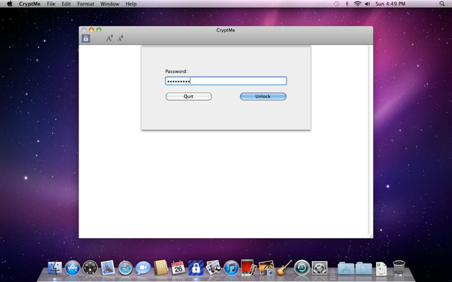Open Dashboard from the dock
This screenshot has height=282, width=452.
[x=90, y=268]
